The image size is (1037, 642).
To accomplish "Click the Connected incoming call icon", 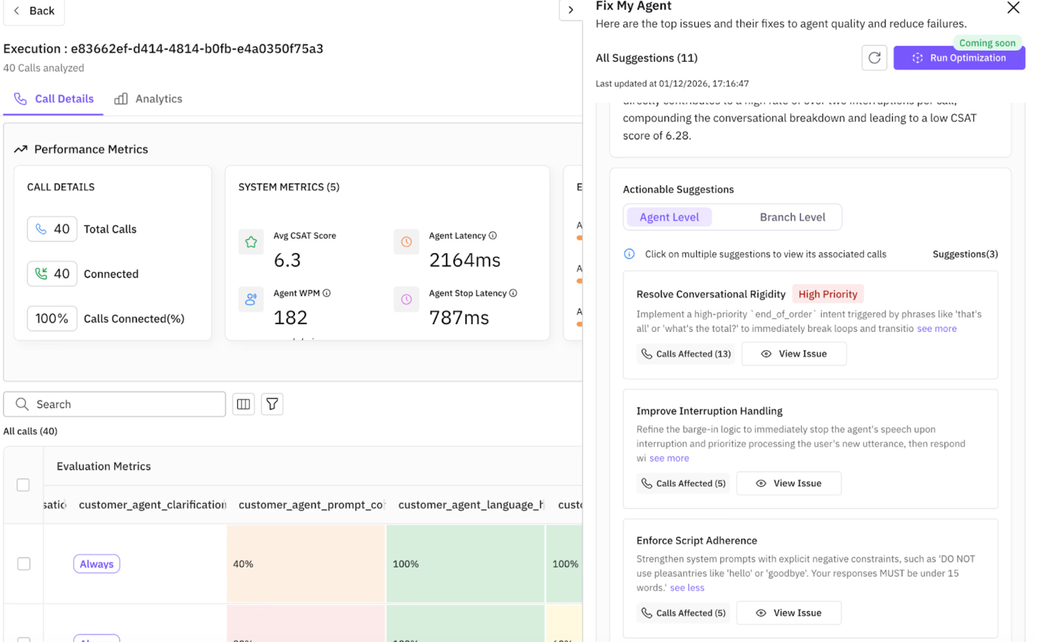I will (41, 274).
